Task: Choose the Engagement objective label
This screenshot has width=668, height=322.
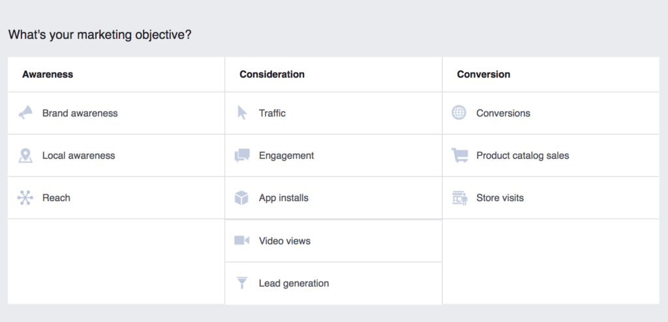Action: (286, 155)
